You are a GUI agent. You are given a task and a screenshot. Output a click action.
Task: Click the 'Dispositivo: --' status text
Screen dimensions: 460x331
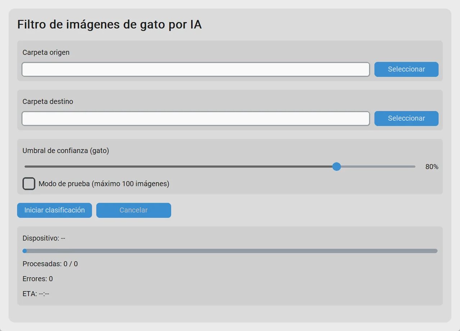coord(44,238)
